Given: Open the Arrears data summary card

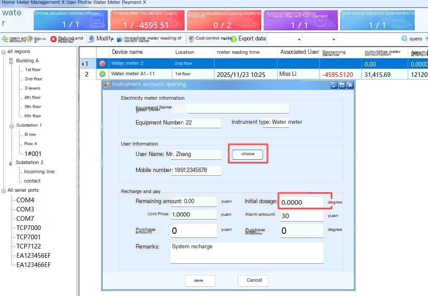Looking at the screenshot, I should (147, 20).
